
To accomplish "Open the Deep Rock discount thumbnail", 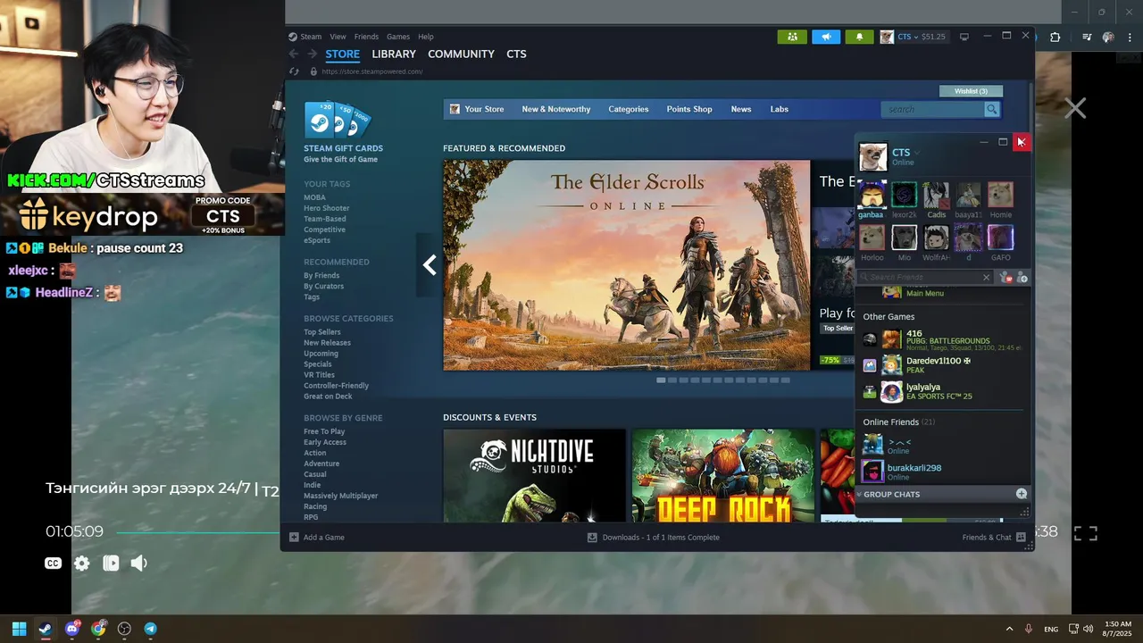I will click(x=723, y=475).
